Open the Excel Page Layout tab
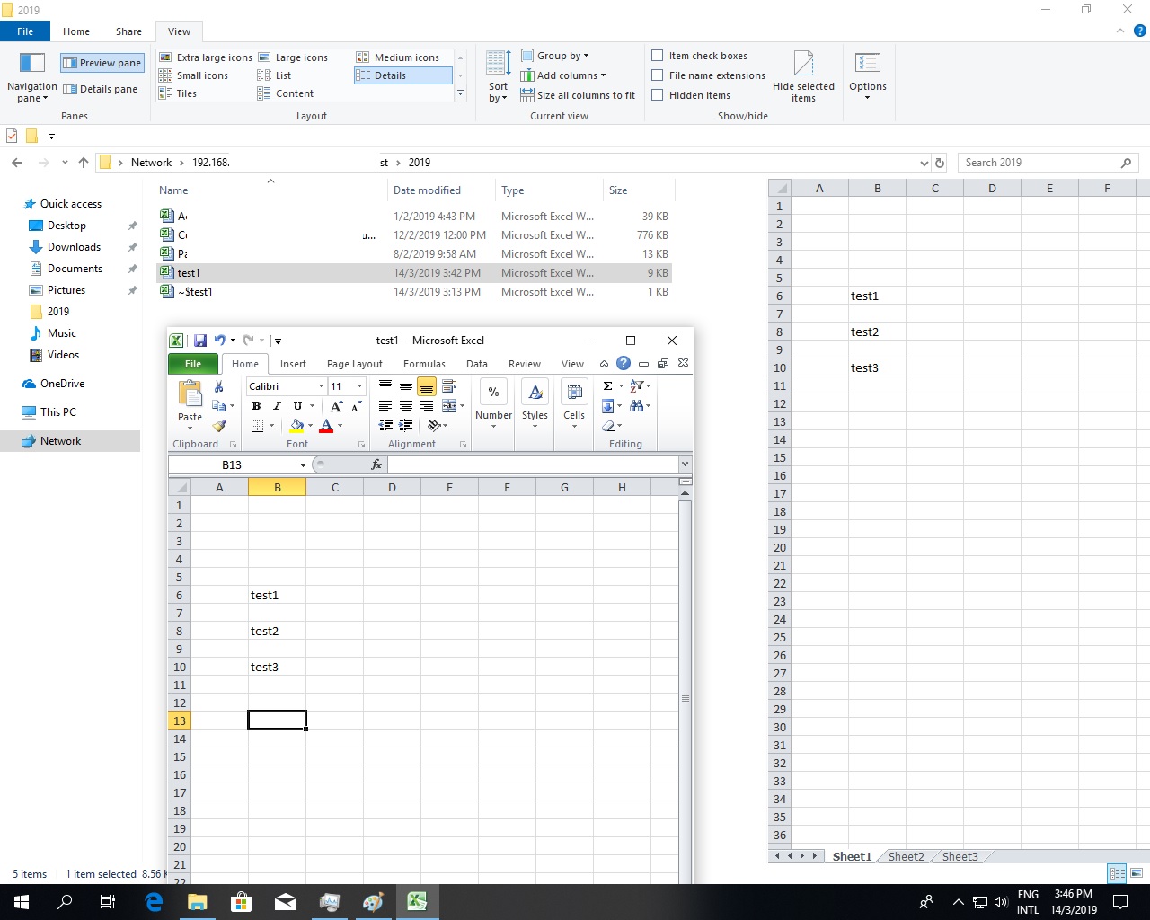The image size is (1150, 920). [x=354, y=364]
